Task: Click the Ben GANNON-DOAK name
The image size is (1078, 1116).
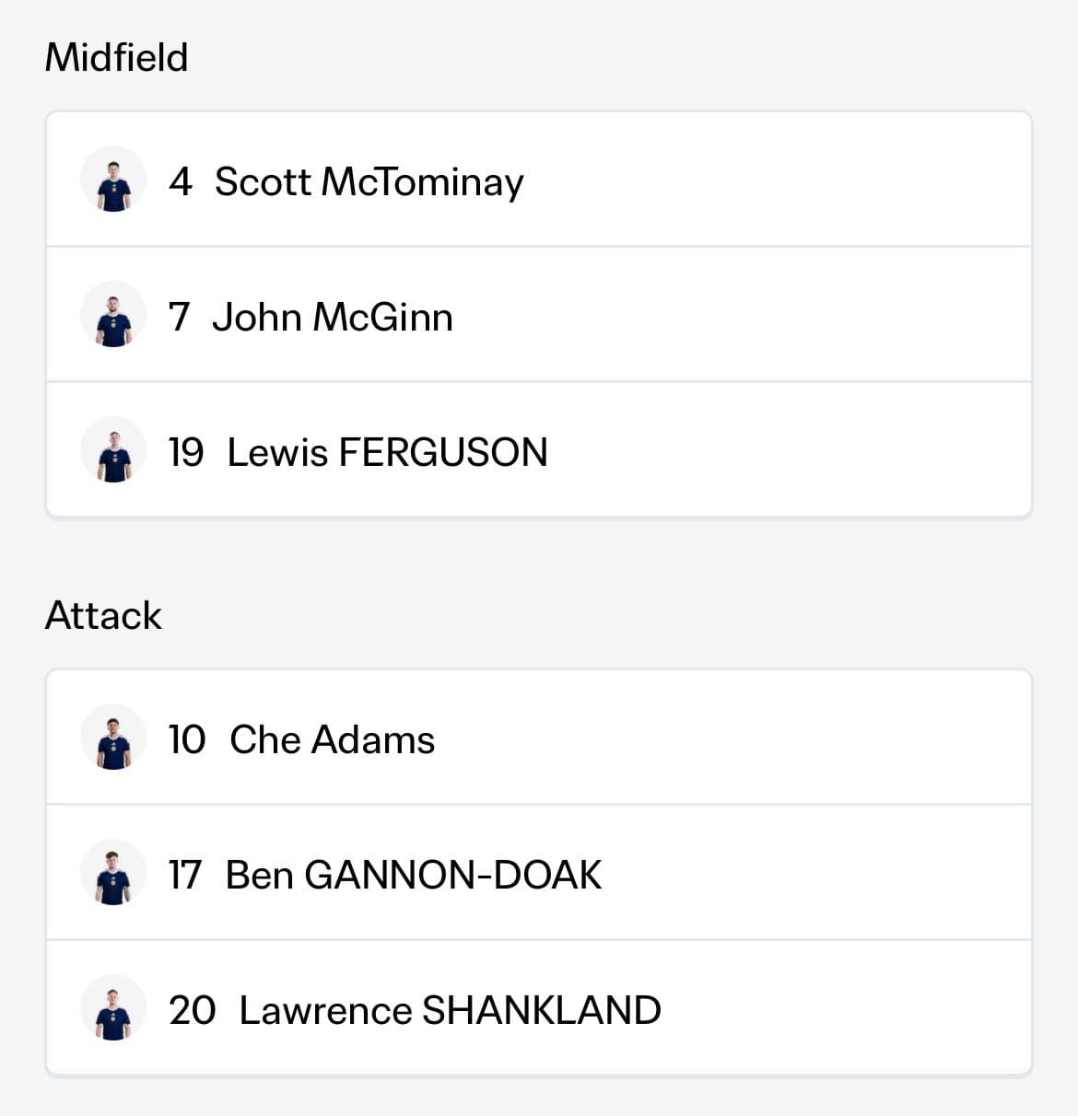Action: click(x=414, y=875)
